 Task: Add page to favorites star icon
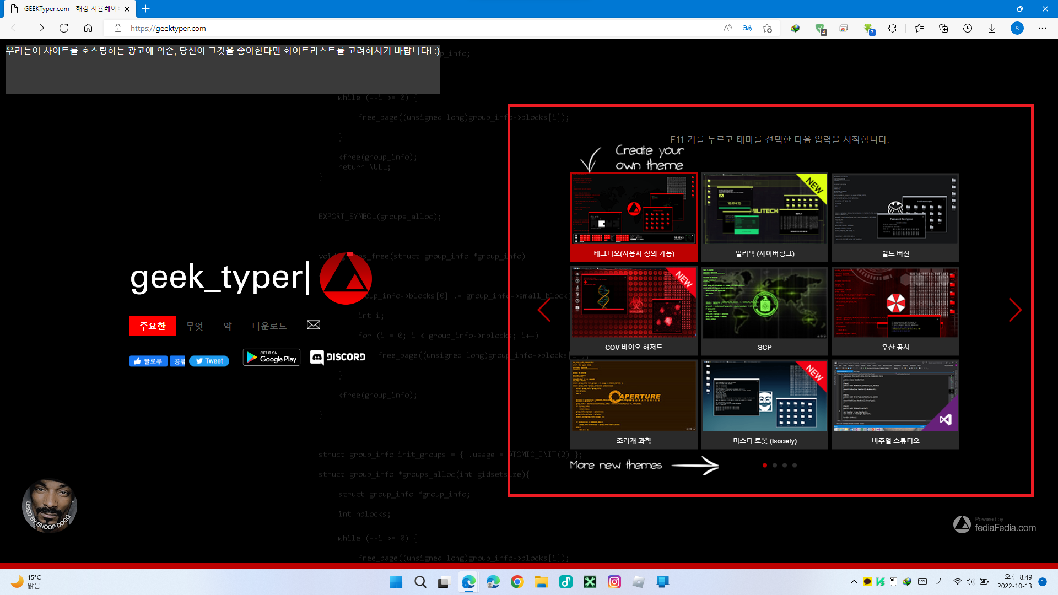pos(767,28)
